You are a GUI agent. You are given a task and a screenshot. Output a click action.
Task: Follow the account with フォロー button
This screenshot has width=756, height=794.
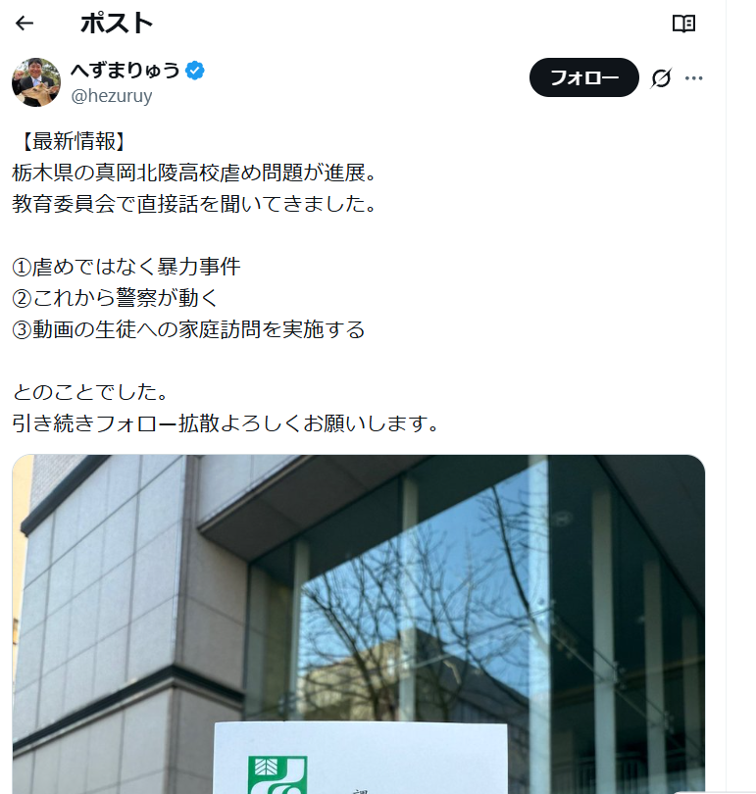tap(583, 77)
